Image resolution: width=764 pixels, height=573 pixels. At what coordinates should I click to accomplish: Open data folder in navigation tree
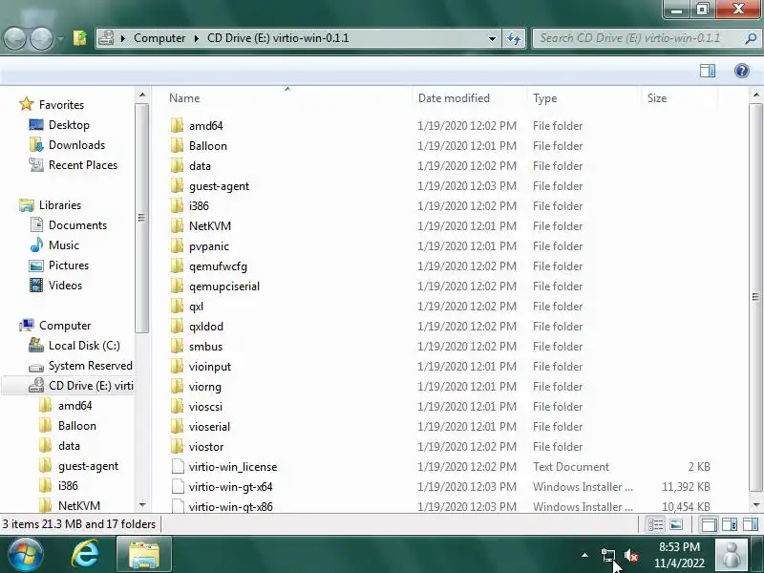(69, 446)
